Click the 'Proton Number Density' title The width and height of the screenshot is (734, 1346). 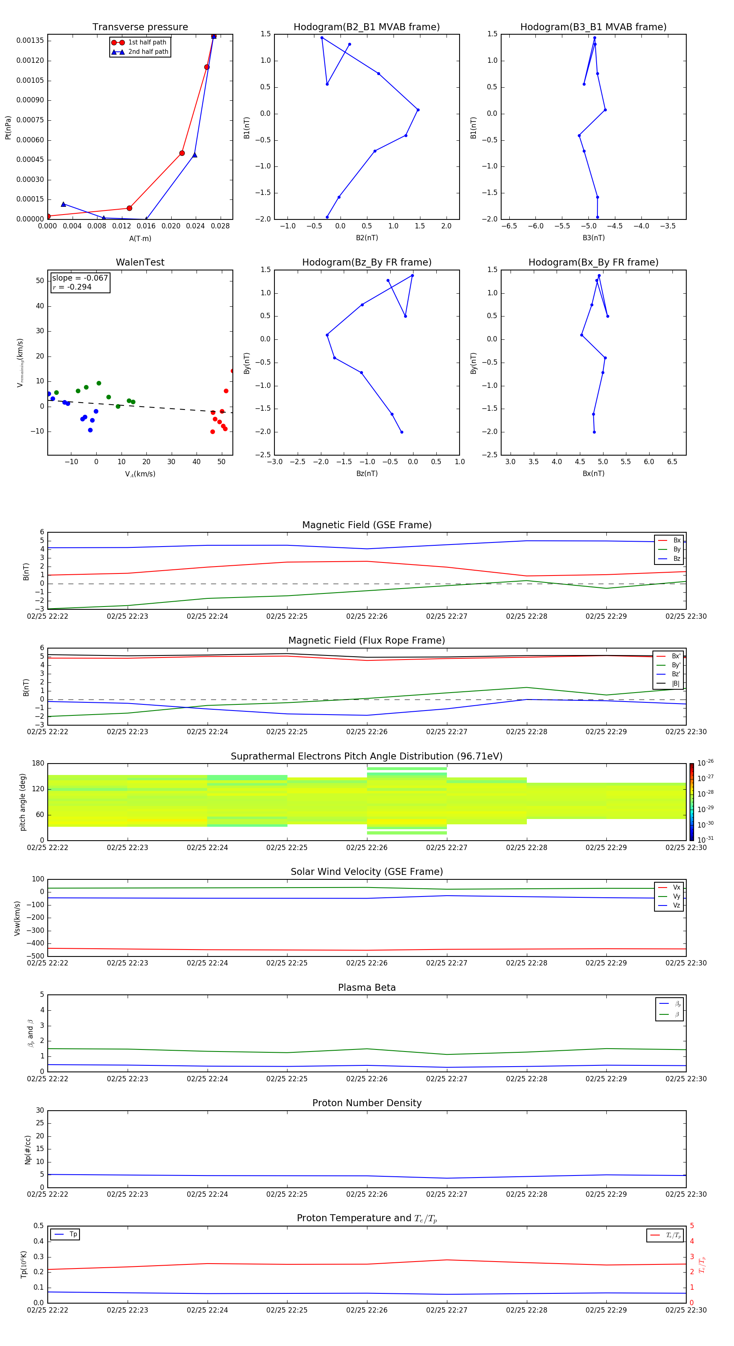pos(367,1103)
